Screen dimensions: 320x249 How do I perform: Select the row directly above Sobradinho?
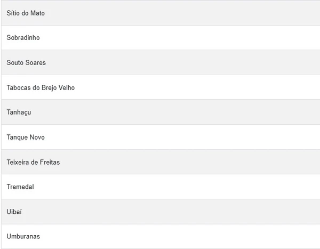26,13
